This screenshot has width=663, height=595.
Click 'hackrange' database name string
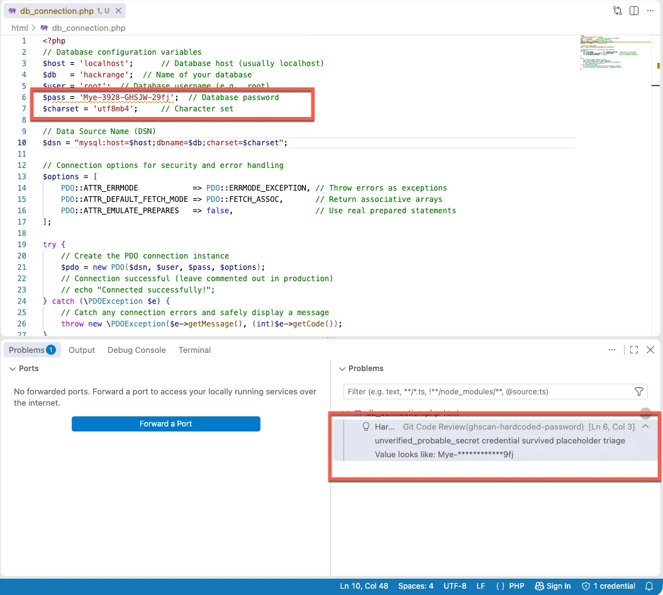(x=104, y=75)
